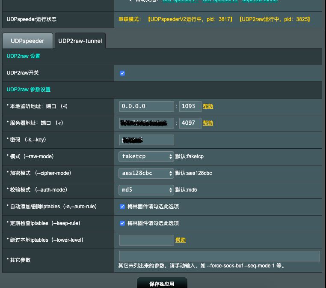This screenshot has width=326, height=288.
Task: Click the 服务器地址:端口 (-r) label
Action: coord(35,123)
